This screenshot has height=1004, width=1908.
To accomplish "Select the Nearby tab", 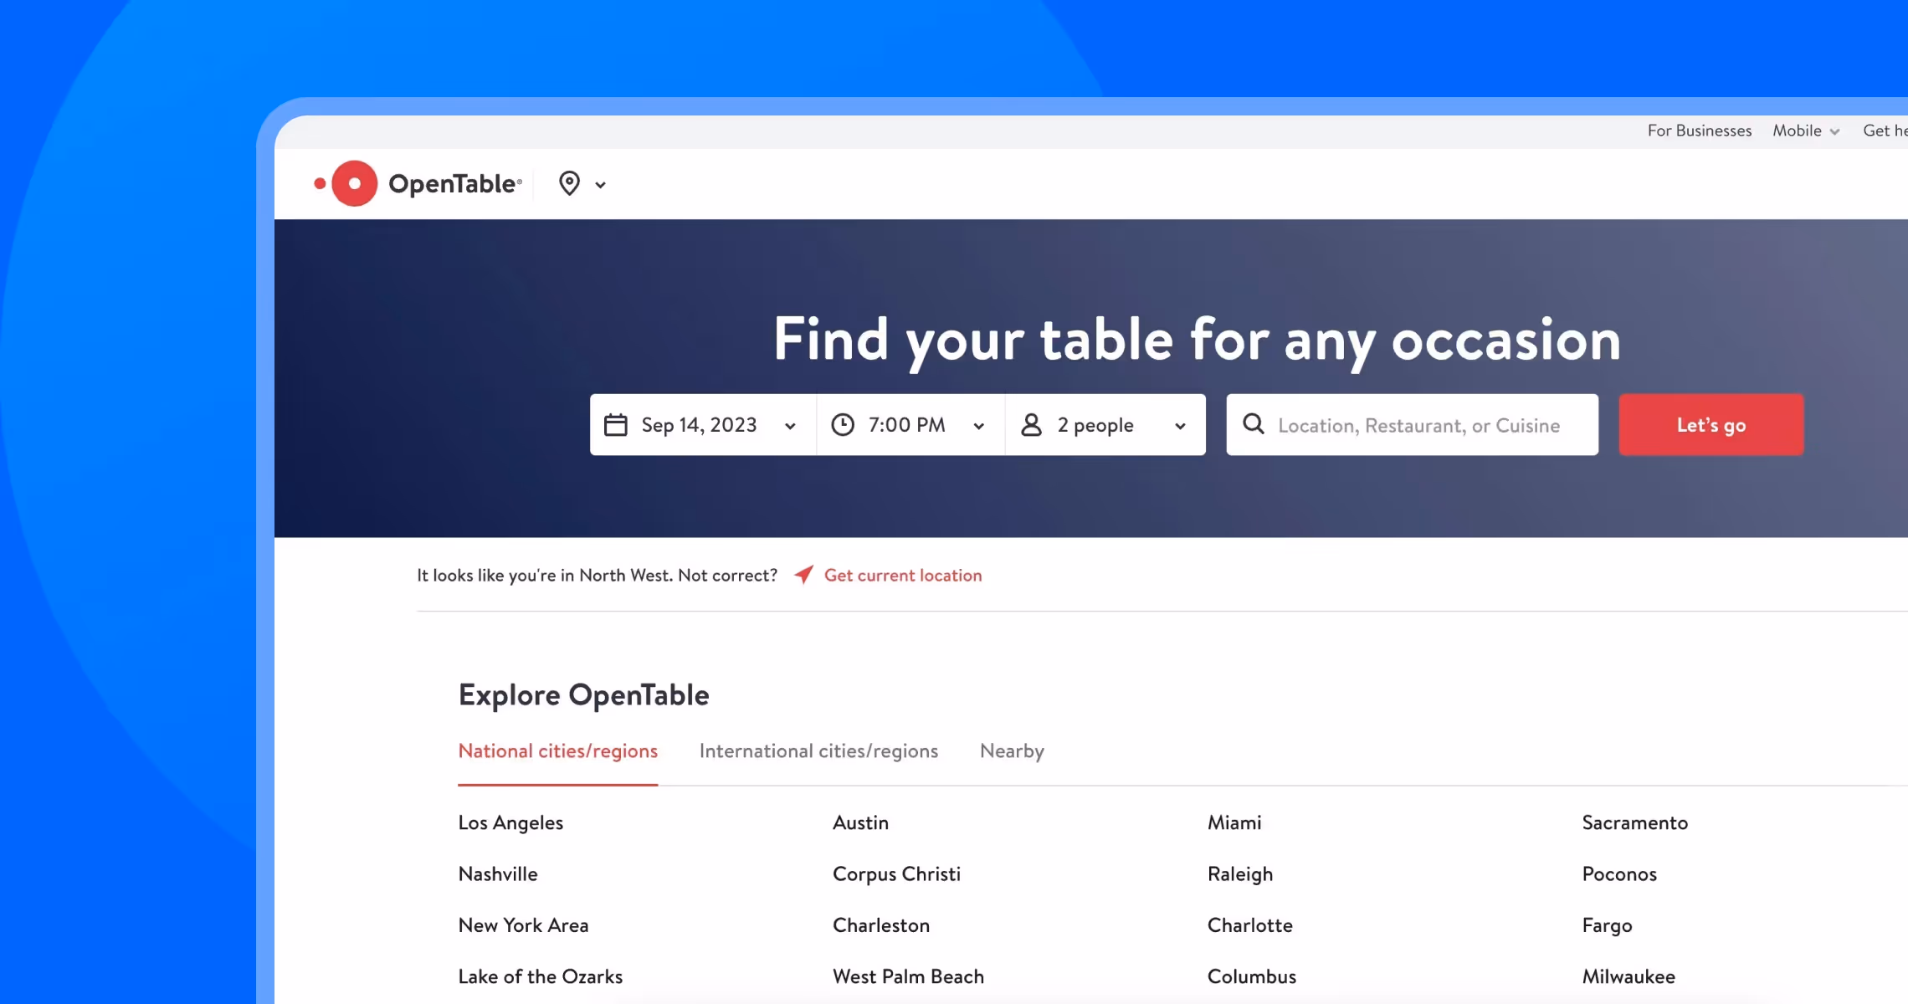I will (x=1012, y=751).
